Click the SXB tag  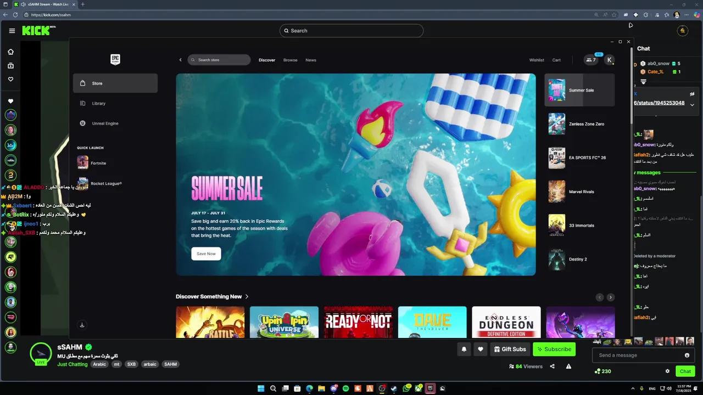pos(131,364)
